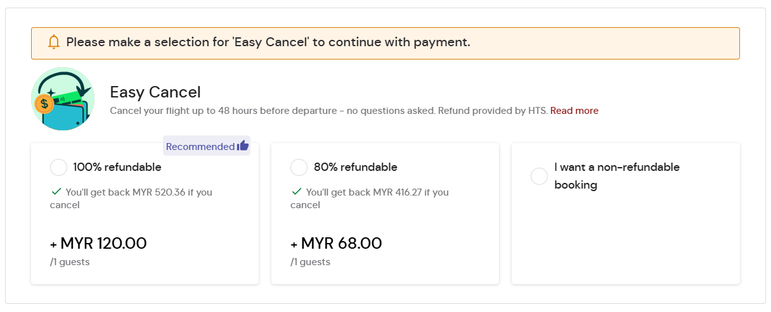The image size is (771, 312).
Task: Click the 'get back MYR 416.27' text
Action: point(377,192)
